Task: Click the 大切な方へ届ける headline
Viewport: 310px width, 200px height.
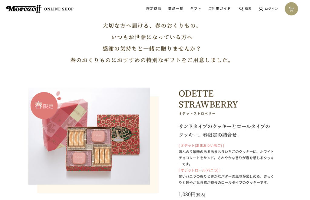Action: pyautogui.click(x=151, y=26)
